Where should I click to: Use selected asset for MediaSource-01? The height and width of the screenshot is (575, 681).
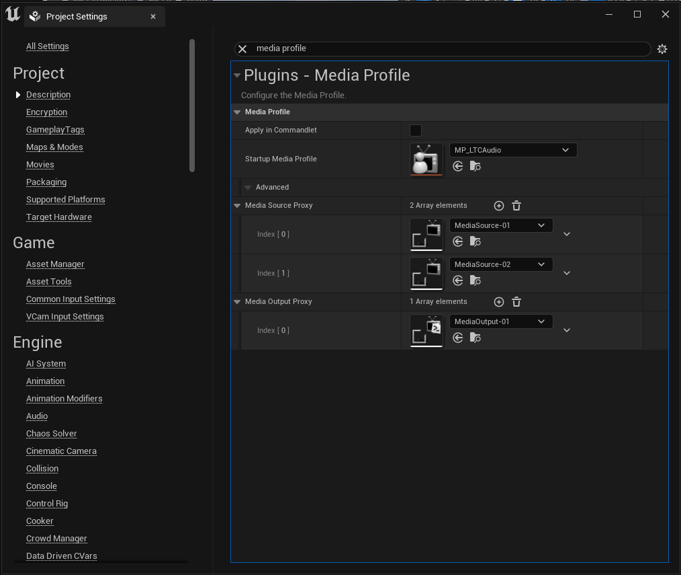point(458,241)
